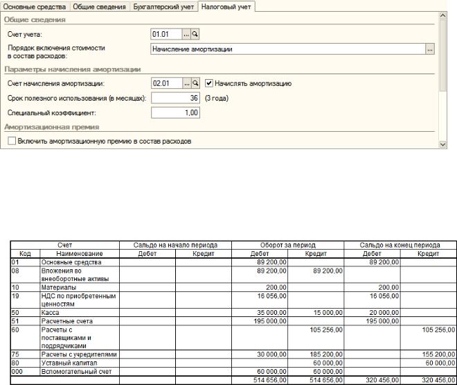Select the Расчеты с учредителями row name
Viewport: 457px width, 385px height.
(x=79, y=354)
